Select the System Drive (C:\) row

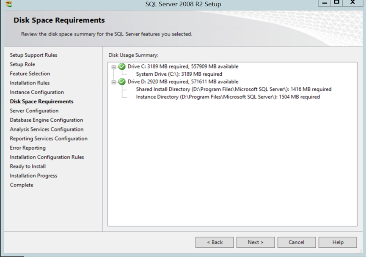(179, 74)
